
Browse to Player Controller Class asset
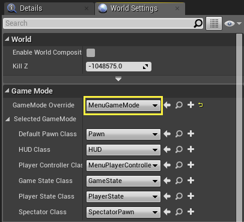(x=179, y=165)
